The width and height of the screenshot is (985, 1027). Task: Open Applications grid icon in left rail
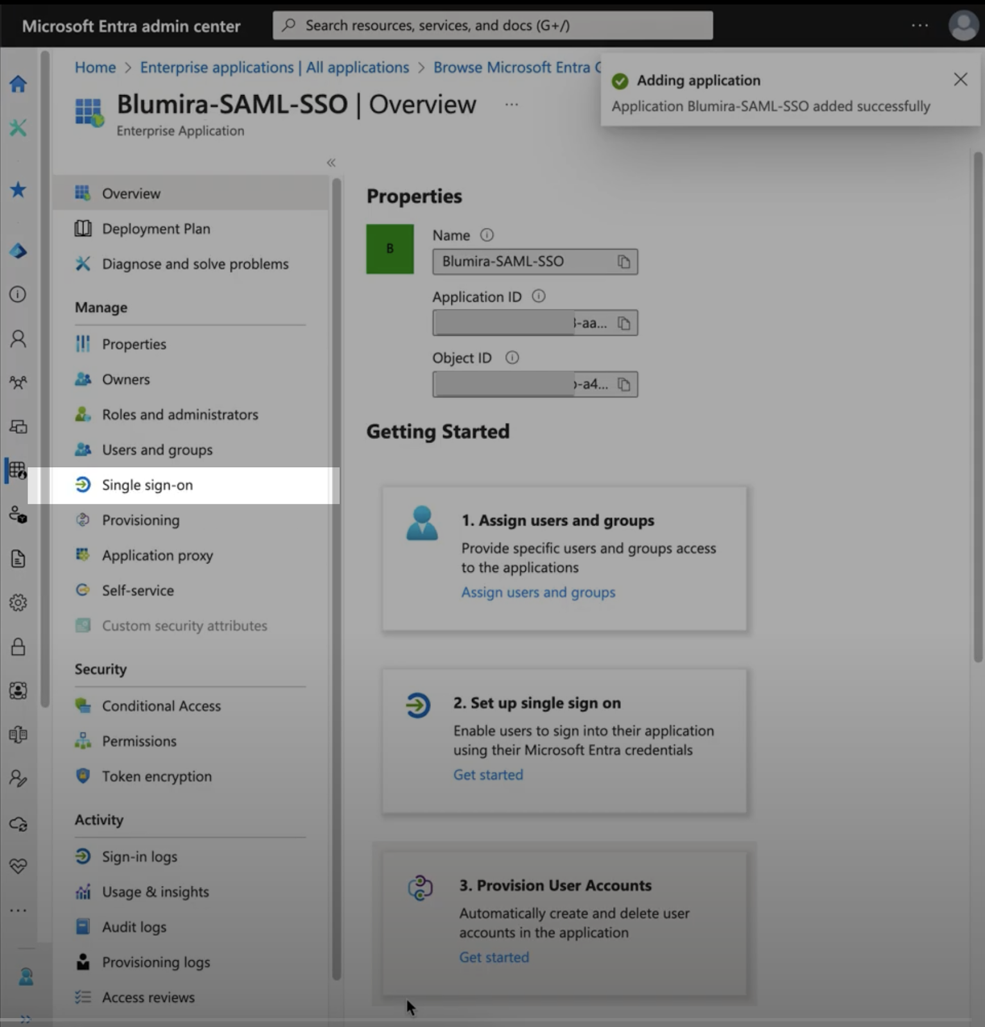click(x=17, y=470)
